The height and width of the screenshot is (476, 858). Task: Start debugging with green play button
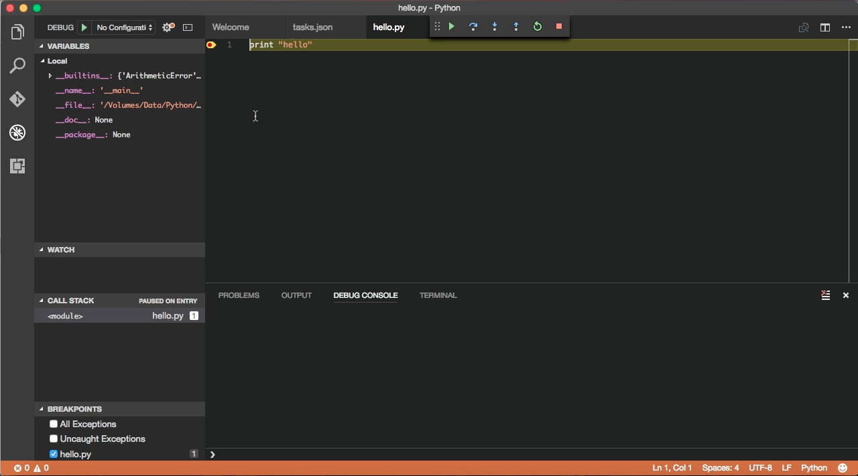(84, 27)
